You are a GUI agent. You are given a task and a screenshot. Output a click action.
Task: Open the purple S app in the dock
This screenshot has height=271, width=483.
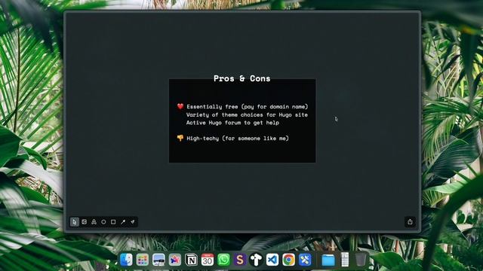click(240, 260)
